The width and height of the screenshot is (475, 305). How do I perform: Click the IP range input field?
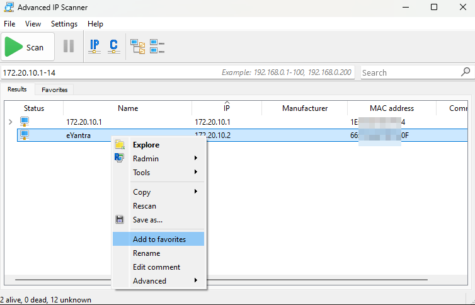(178, 72)
